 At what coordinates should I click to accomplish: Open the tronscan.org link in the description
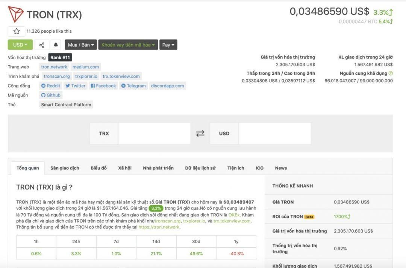[168, 221]
